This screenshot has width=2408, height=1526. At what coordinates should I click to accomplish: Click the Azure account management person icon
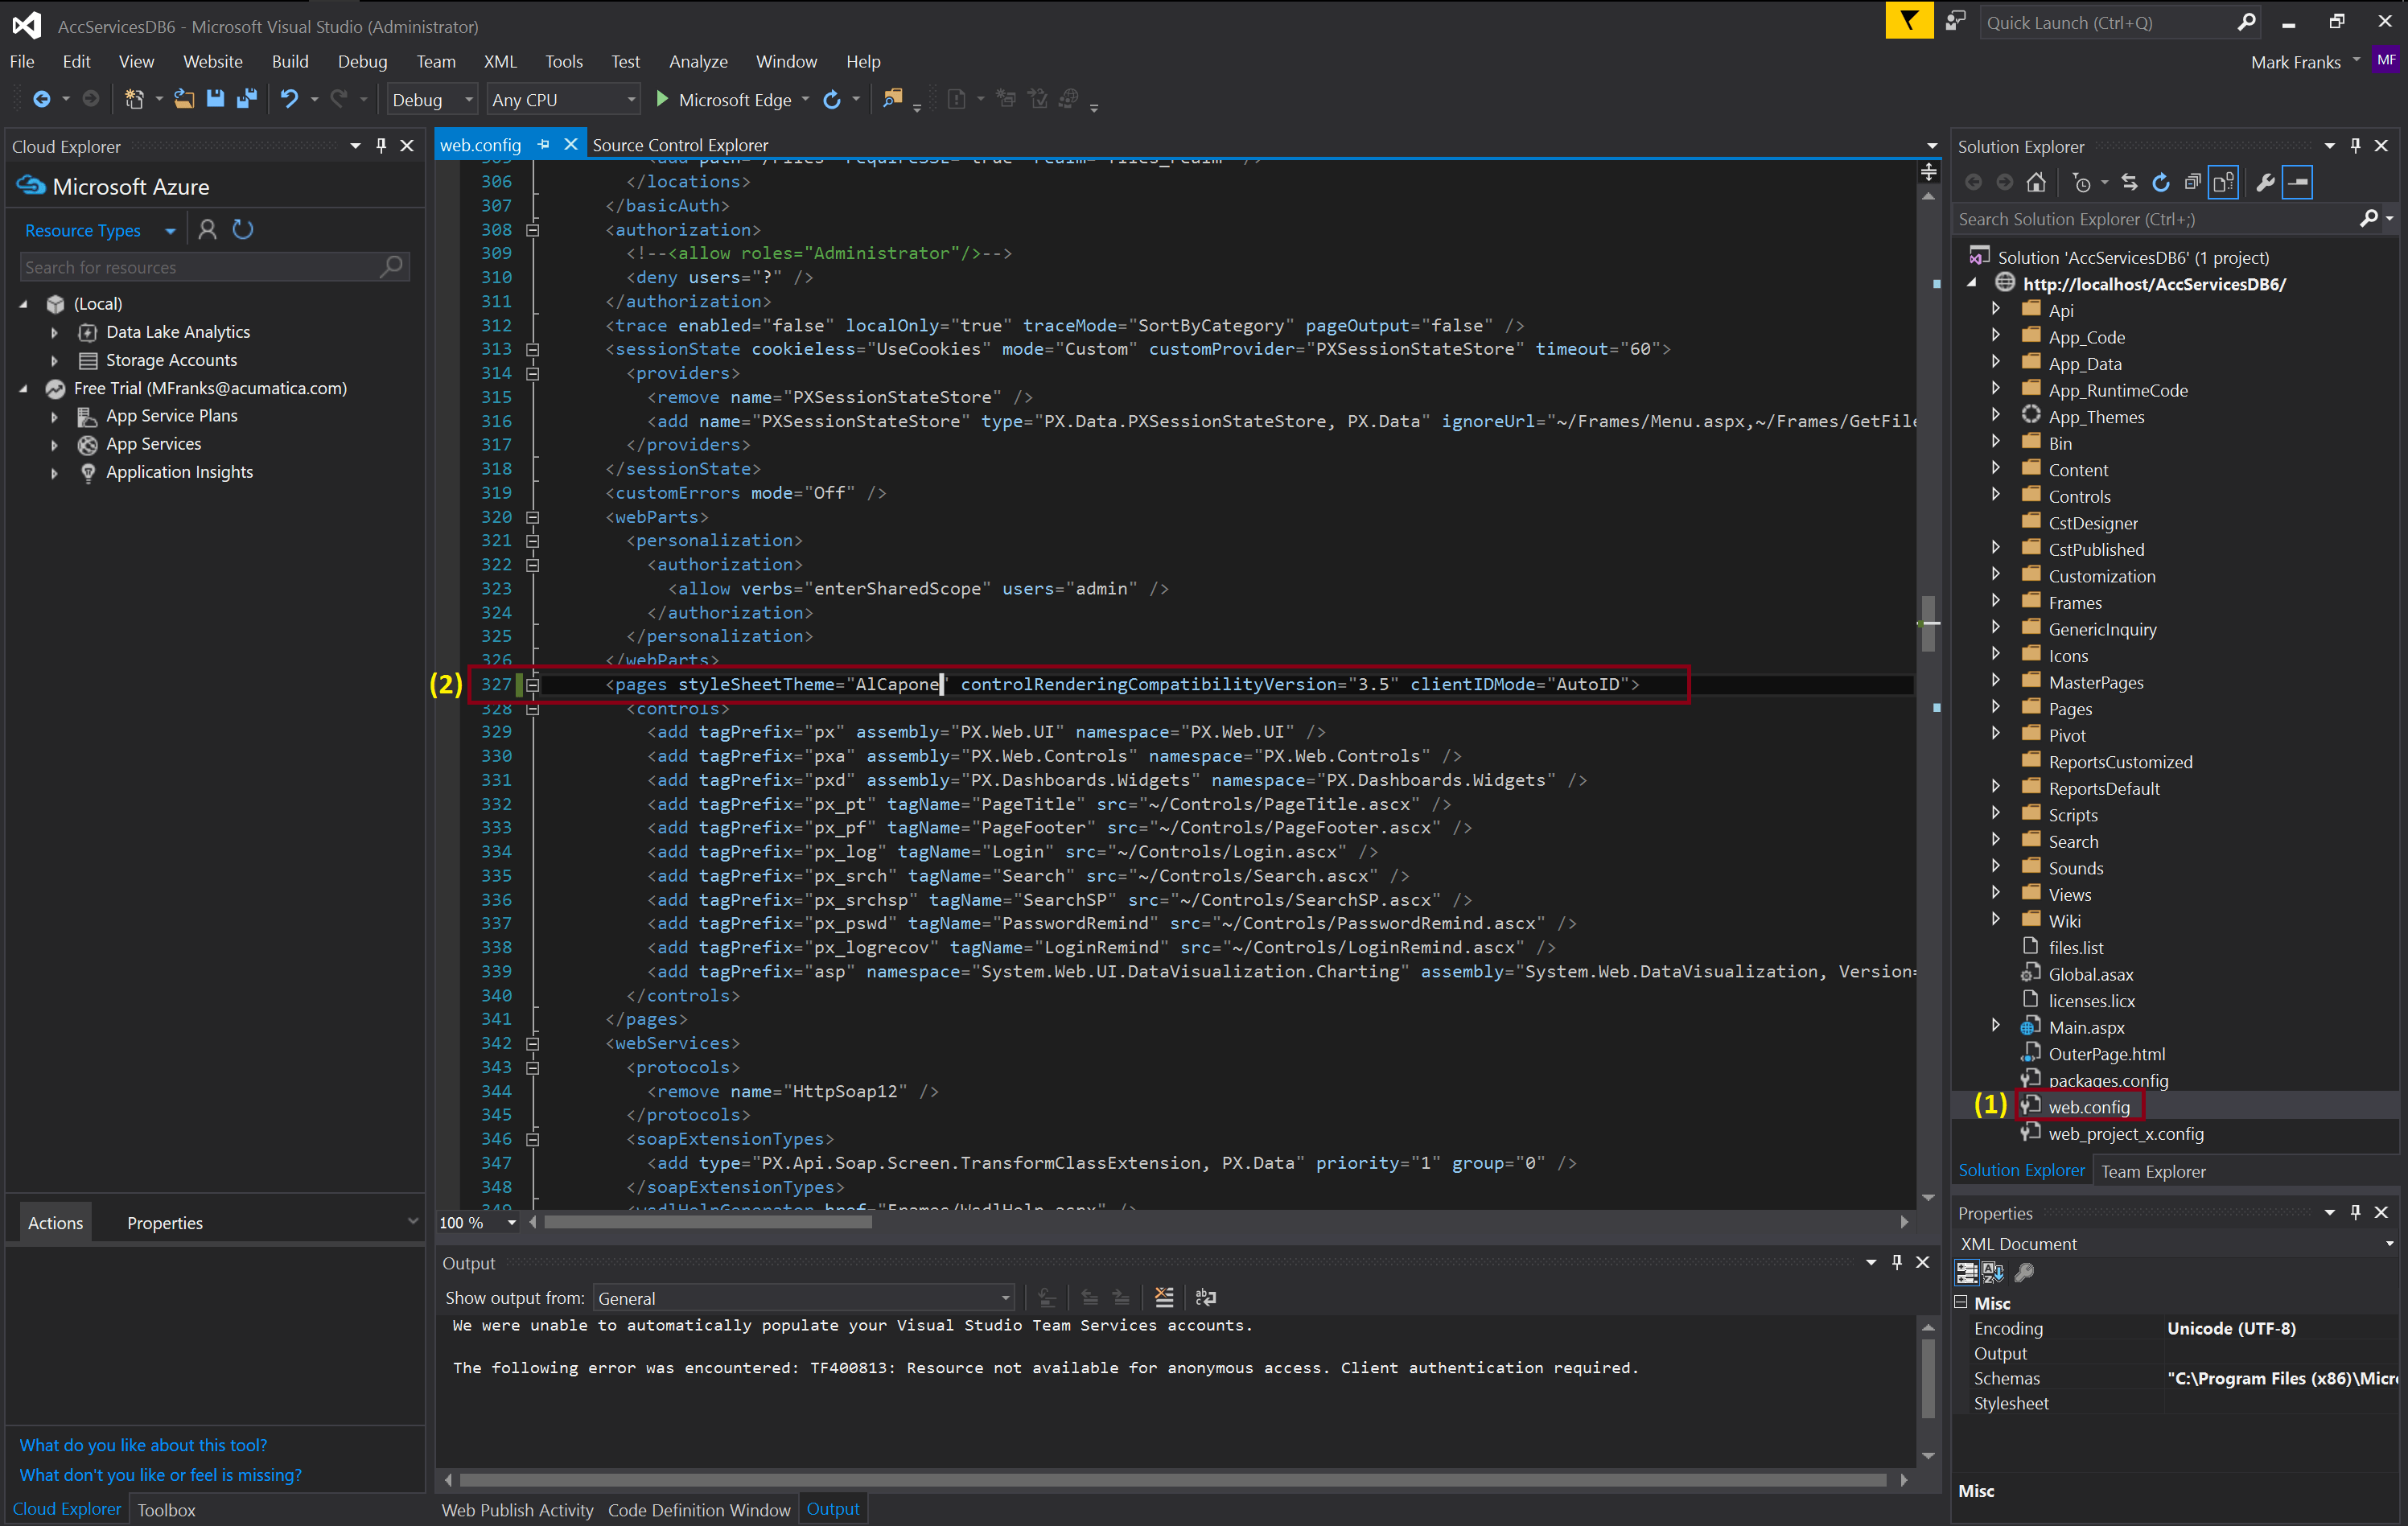(207, 230)
